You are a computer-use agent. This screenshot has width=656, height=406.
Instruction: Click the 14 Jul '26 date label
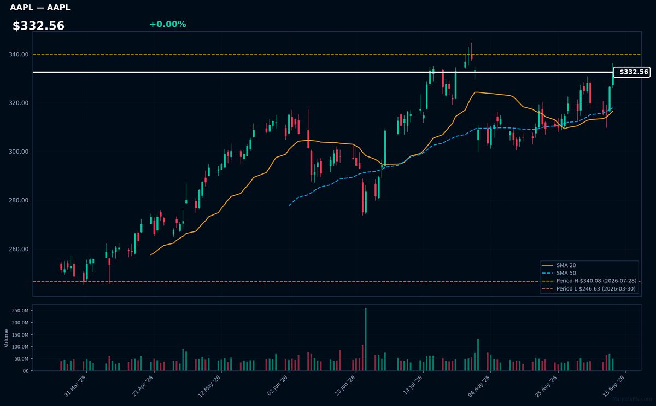[412, 386]
